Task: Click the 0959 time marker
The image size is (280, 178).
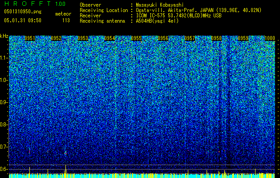Action: point(243,38)
